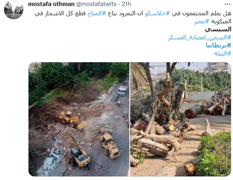Open the #السجن_لعصابة_العسكر hashtag

point(200,37)
